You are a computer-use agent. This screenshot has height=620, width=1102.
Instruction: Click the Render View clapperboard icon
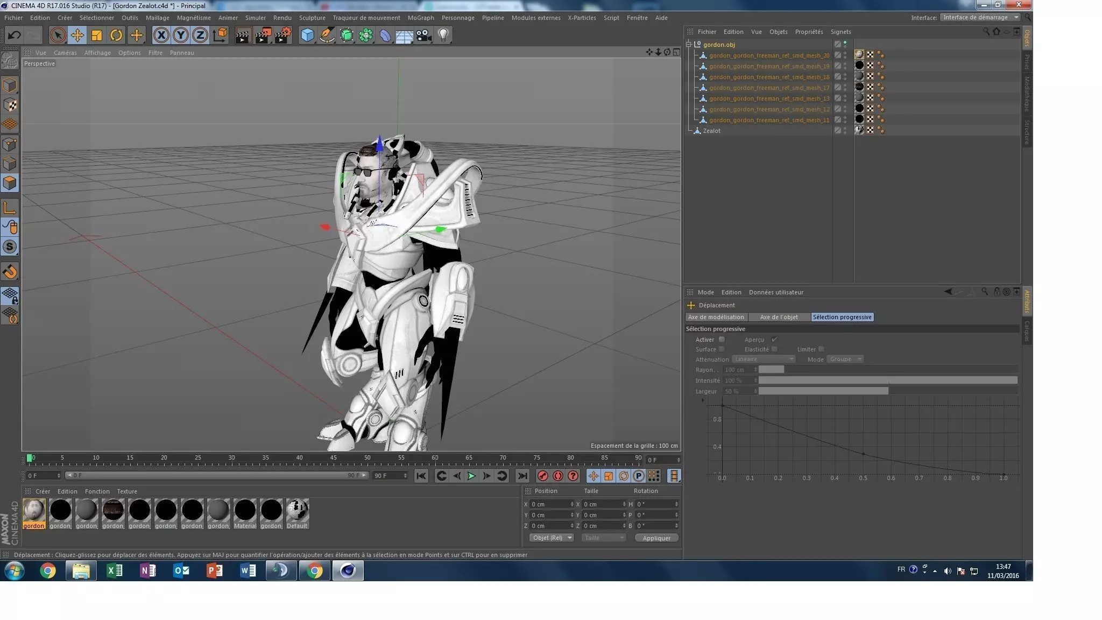coord(243,36)
